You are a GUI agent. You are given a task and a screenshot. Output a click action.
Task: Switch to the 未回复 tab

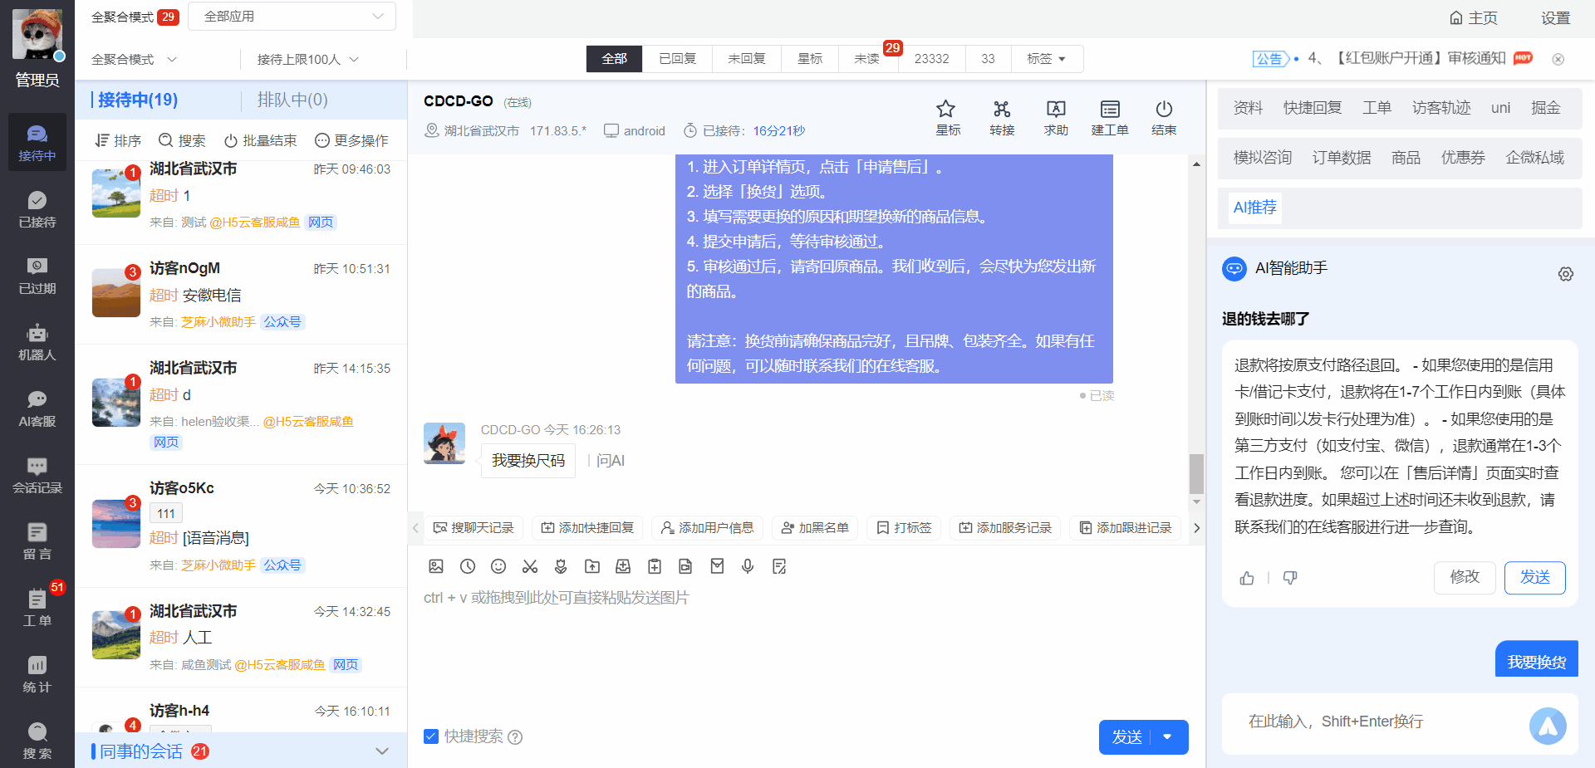click(x=745, y=58)
